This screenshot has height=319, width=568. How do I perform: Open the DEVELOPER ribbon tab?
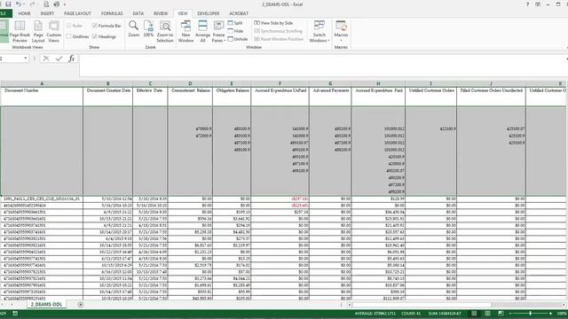209,13
